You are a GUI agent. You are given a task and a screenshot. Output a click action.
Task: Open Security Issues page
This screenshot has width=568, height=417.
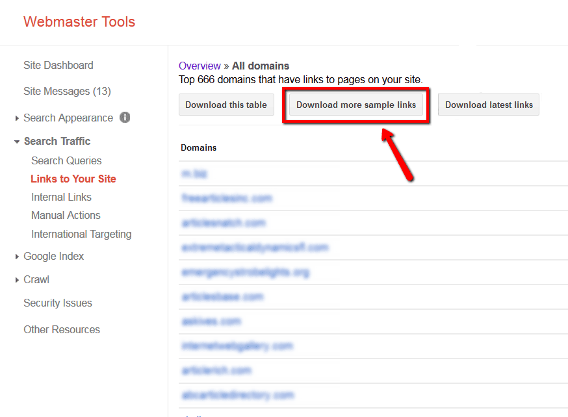coord(58,303)
